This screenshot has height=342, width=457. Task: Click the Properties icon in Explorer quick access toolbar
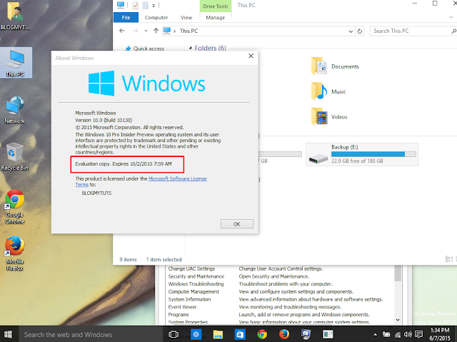pos(136,5)
